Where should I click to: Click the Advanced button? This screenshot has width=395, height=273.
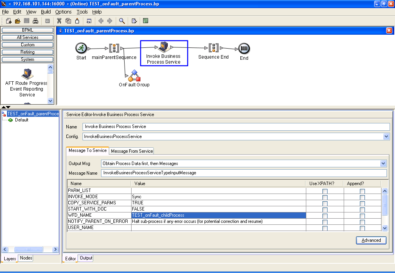pos(371,240)
